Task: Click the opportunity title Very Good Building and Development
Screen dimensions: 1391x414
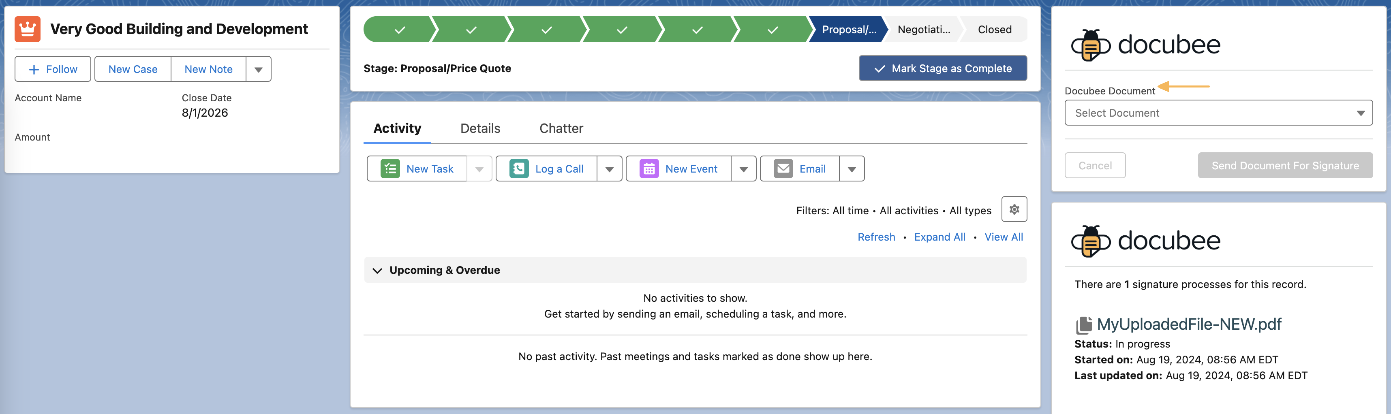Action: click(179, 29)
